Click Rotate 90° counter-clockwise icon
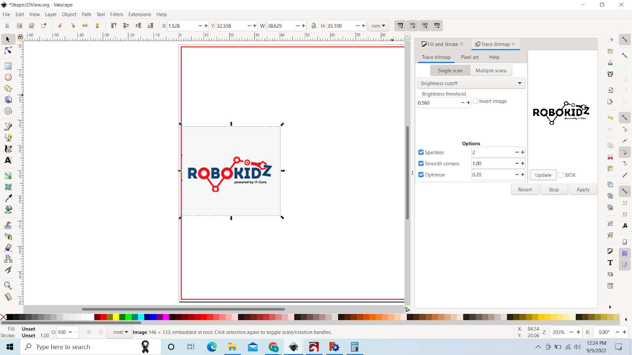The image size is (632, 355). tap(60, 26)
